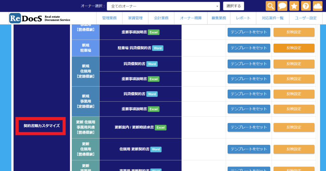The image size is (326, 171).
Task: Open the chat speech bubble icon
Action: click(282, 6)
